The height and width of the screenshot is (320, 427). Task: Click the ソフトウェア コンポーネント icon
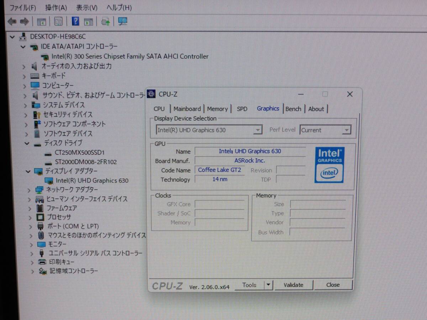(38, 124)
